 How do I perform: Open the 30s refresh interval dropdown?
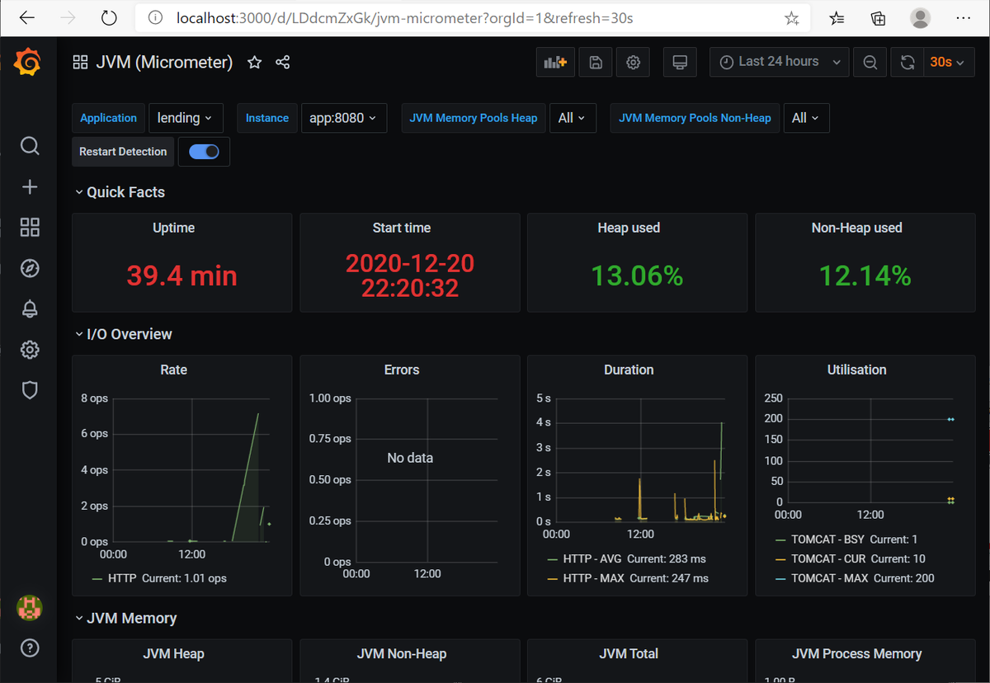[948, 62]
